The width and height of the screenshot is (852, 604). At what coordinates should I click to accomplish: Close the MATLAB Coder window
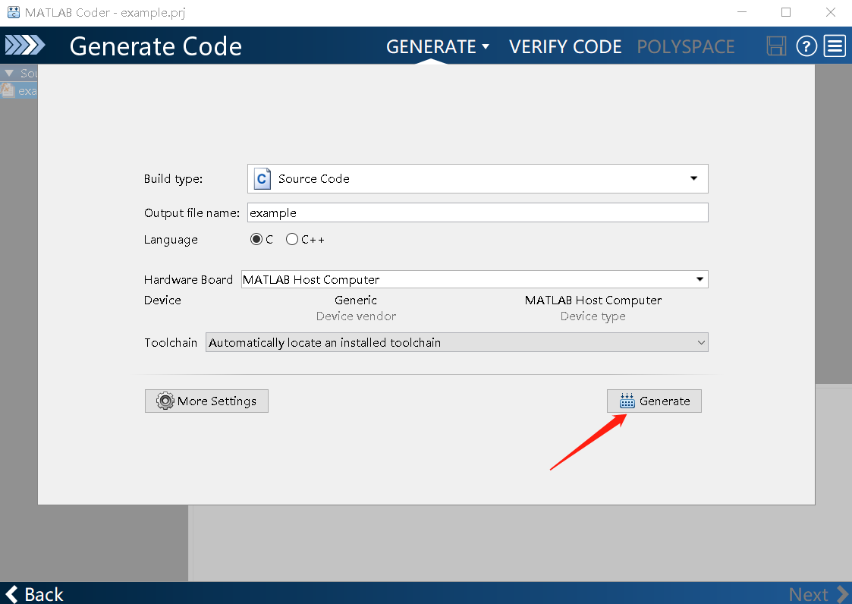830,12
